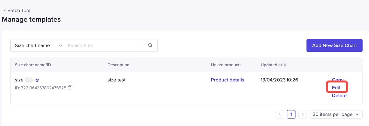Open the Product details link

tap(227, 80)
